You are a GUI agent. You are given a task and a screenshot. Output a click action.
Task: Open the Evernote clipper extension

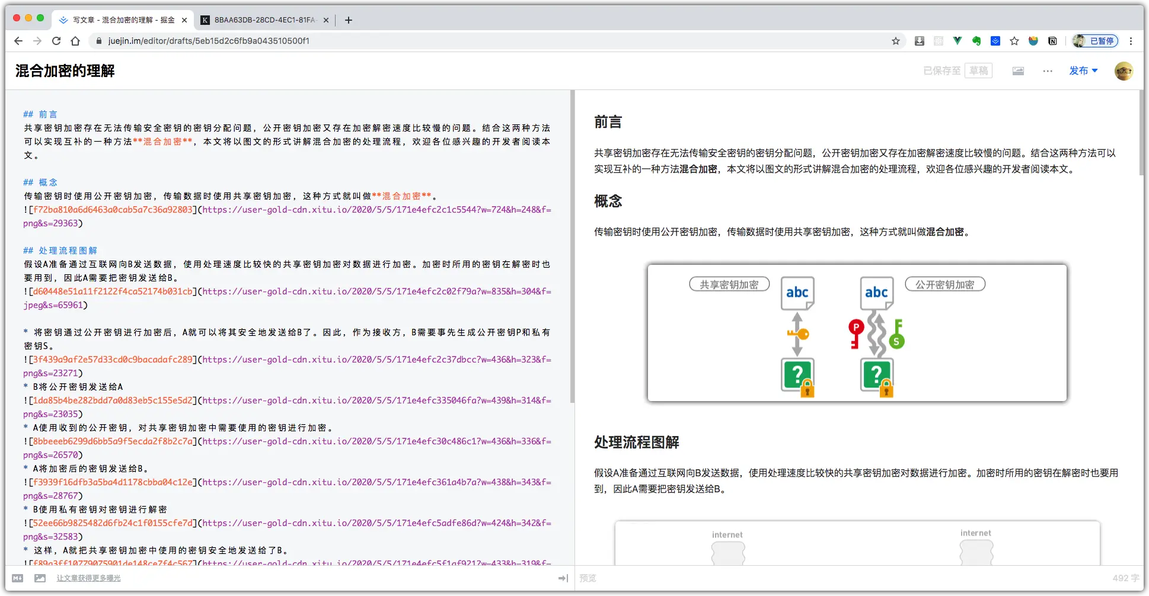pyautogui.click(x=976, y=41)
